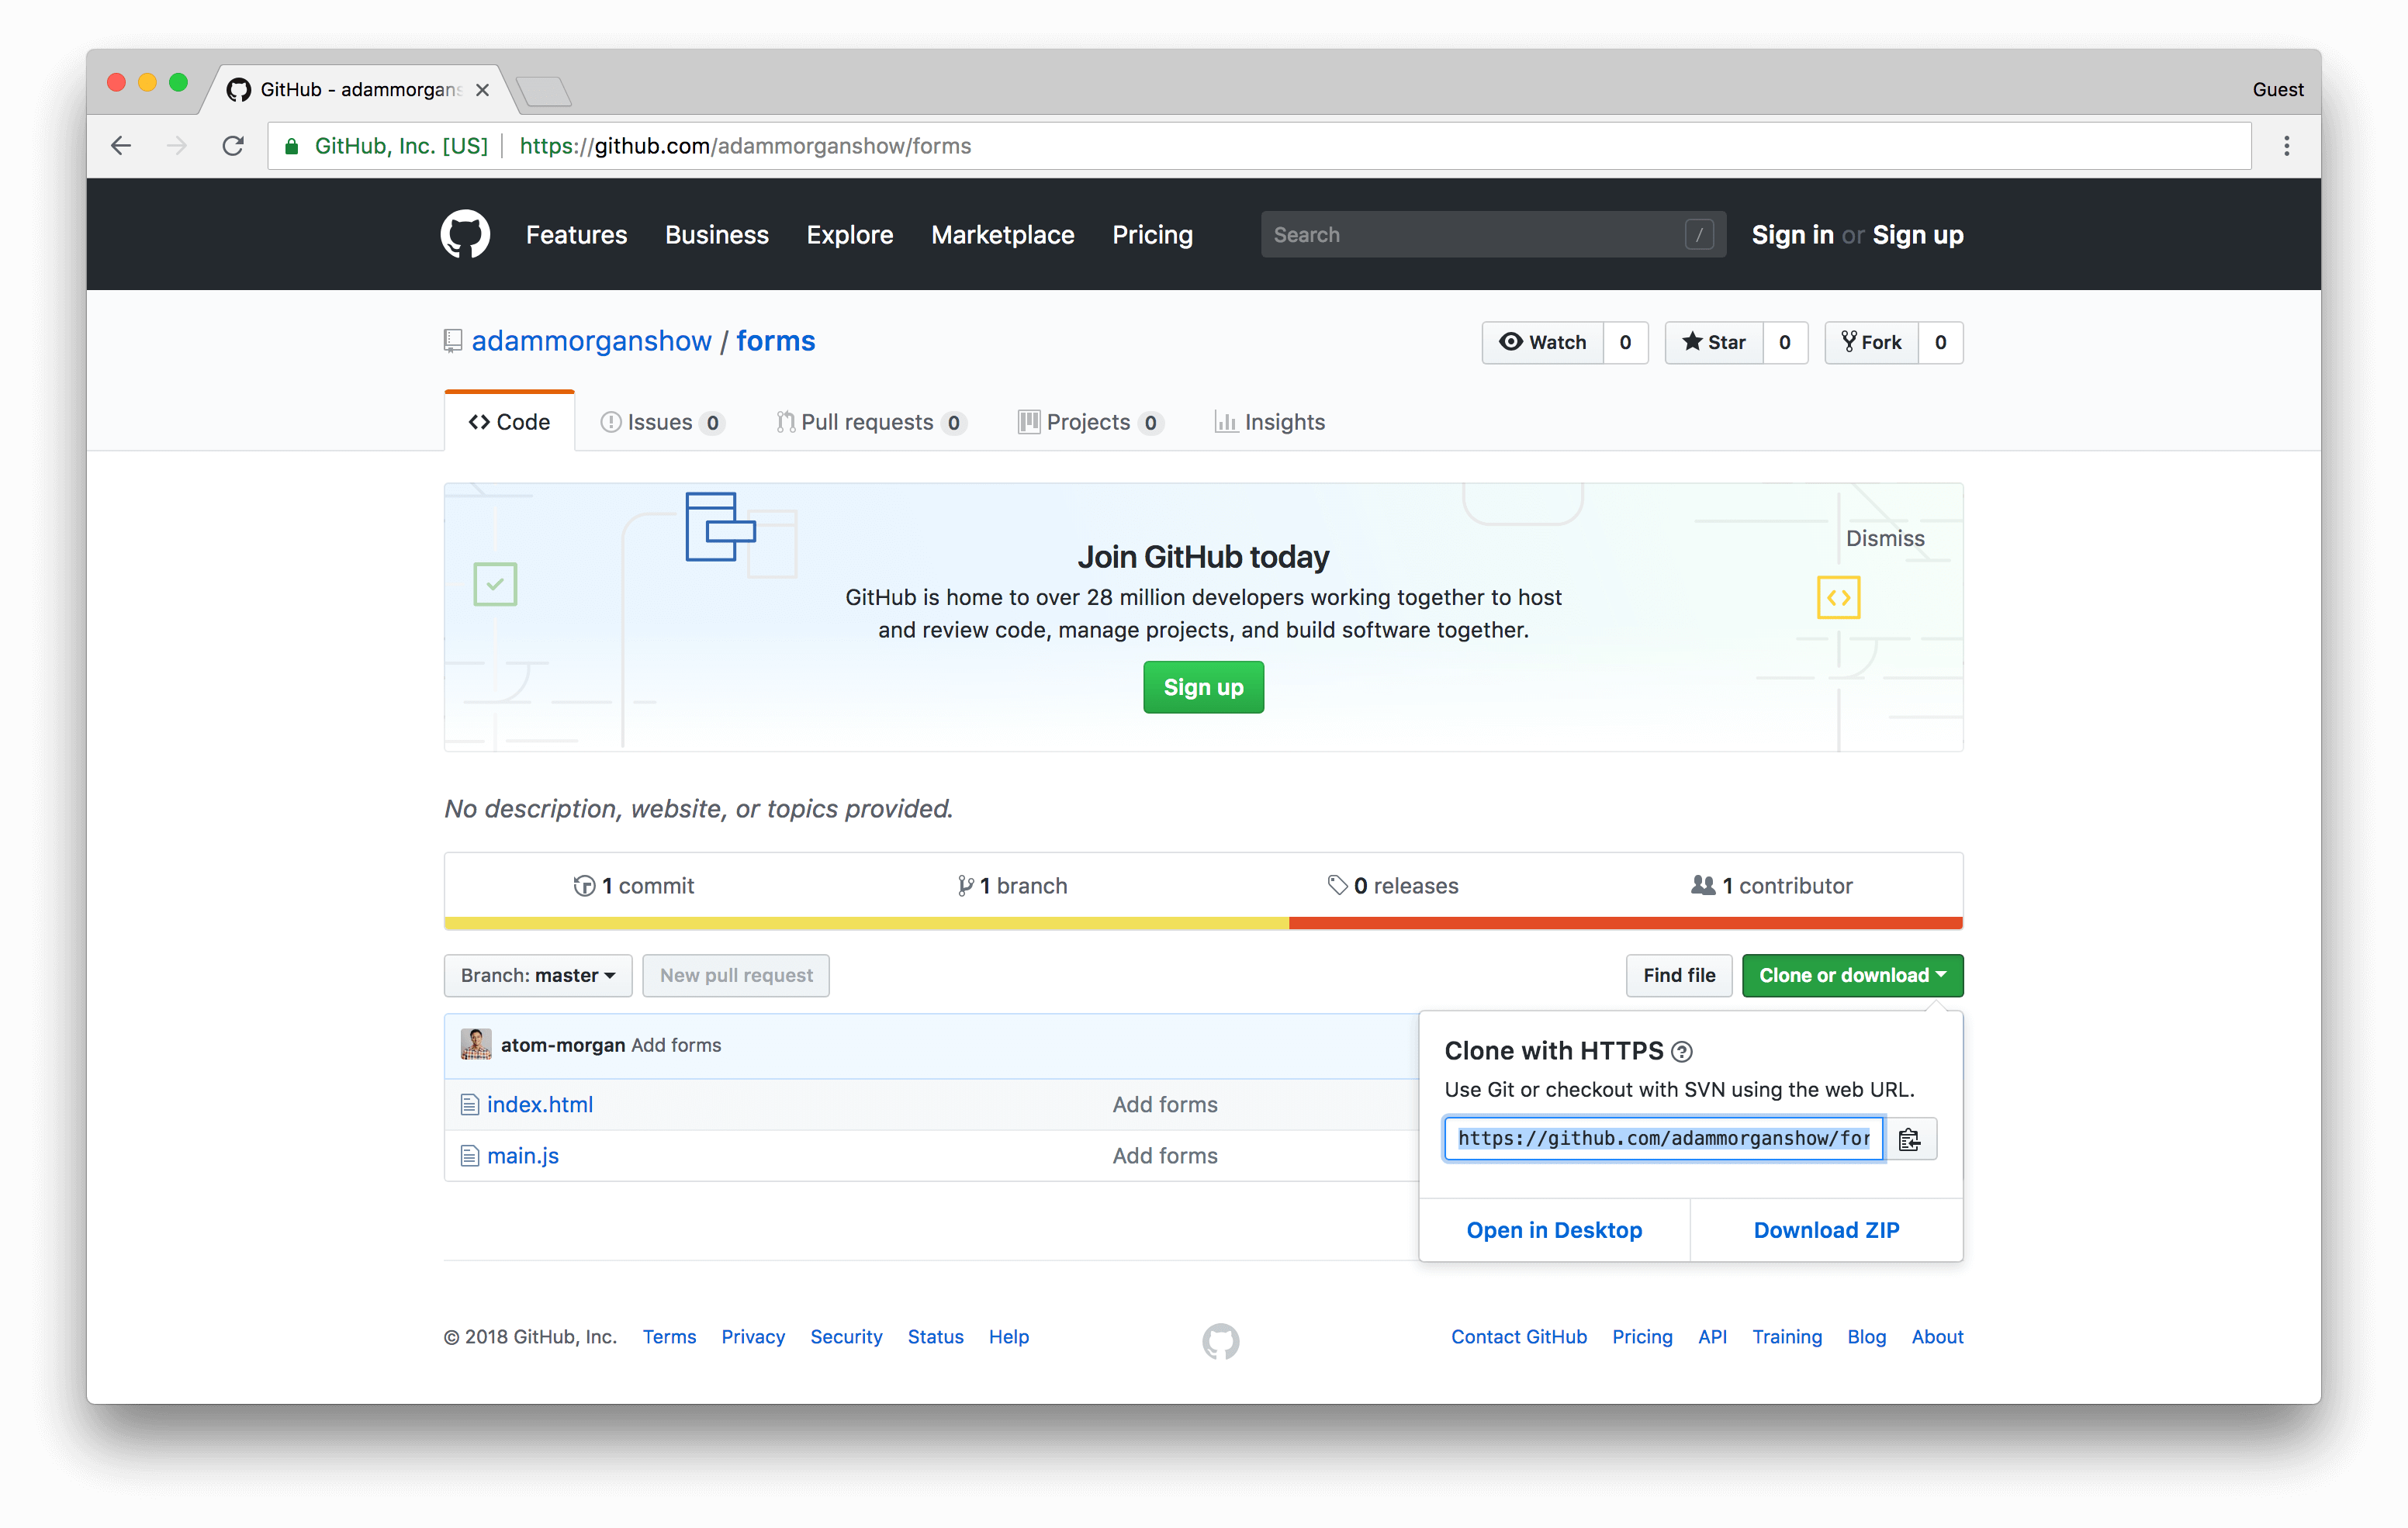Open the Branch: master dropdown
Screen dimensions: 2408x1528
(538, 975)
